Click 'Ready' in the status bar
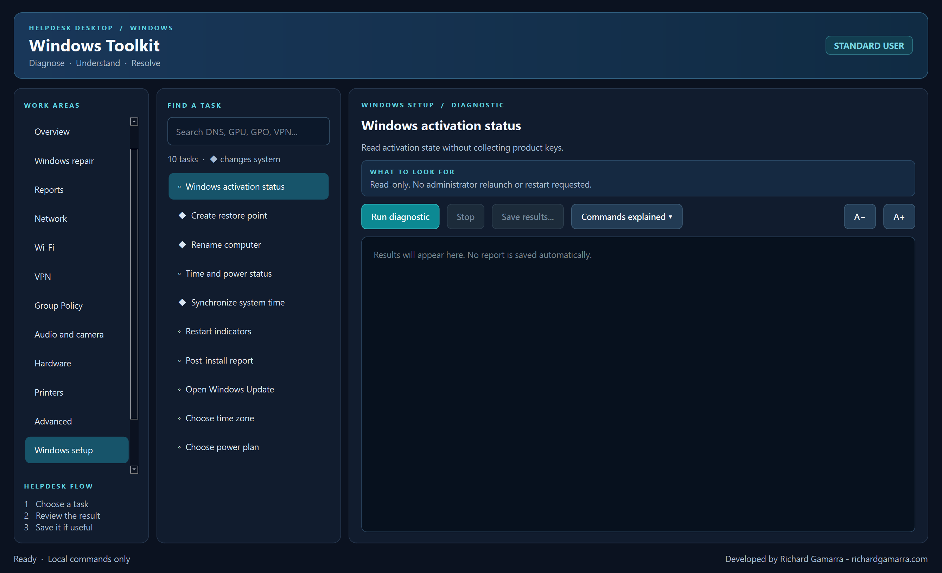This screenshot has width=942, height=573. pyautogui.click(x=25, y=559)
